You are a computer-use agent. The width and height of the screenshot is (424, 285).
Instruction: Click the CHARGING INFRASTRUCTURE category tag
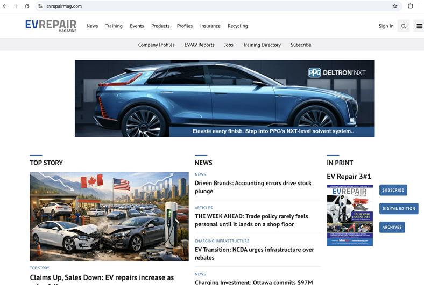(x=222, y=241)
